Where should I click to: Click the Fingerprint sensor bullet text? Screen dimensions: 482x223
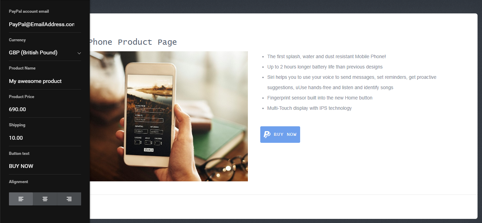pyautogui.click(x=320, y=98)
